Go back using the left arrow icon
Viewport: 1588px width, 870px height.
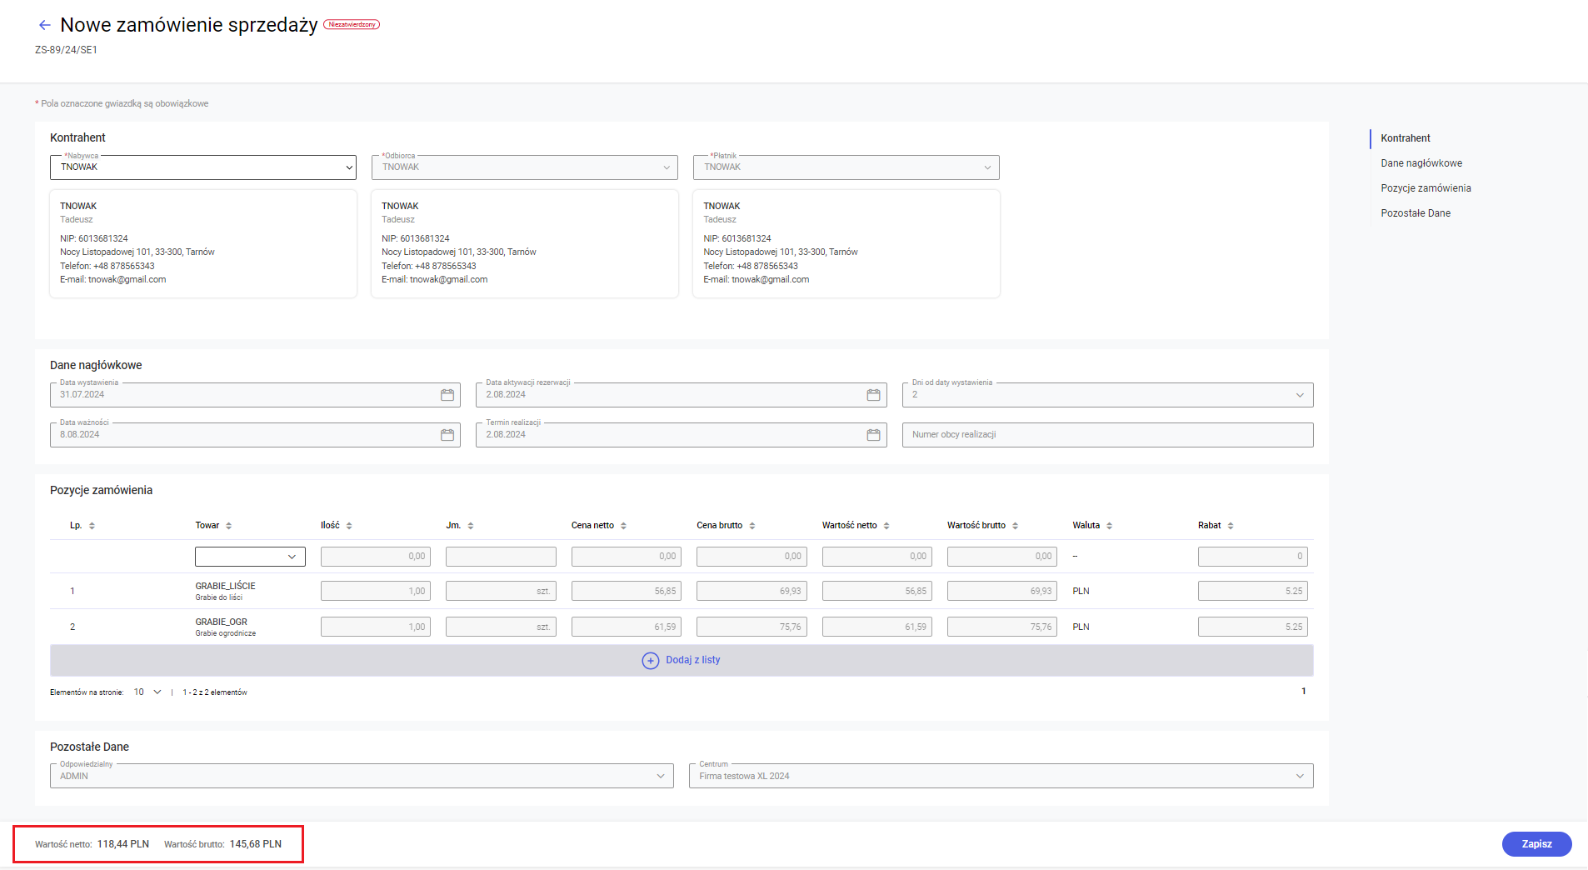45,25
